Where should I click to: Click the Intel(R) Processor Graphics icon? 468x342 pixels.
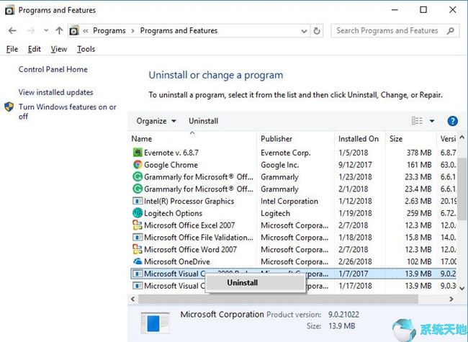pyautogui.click(x=138, y=201)
